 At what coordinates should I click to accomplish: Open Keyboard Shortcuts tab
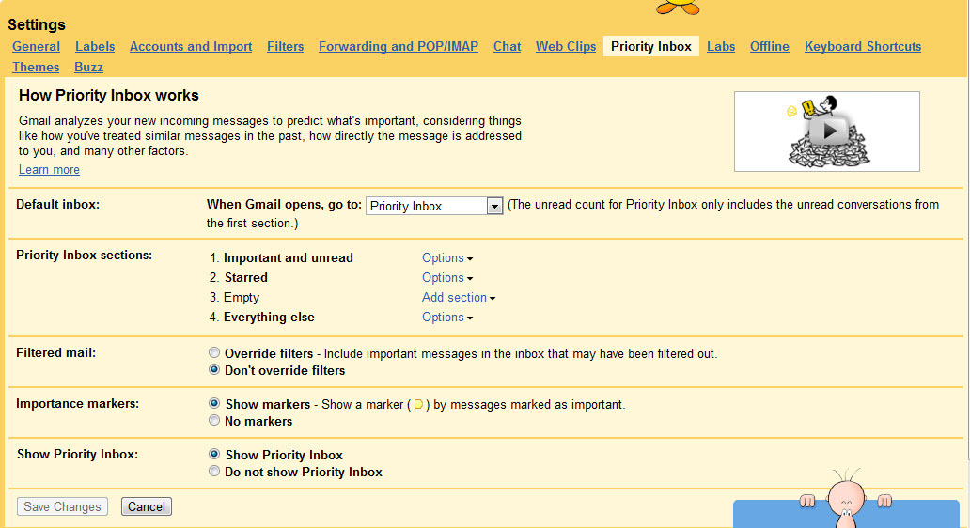862,46
